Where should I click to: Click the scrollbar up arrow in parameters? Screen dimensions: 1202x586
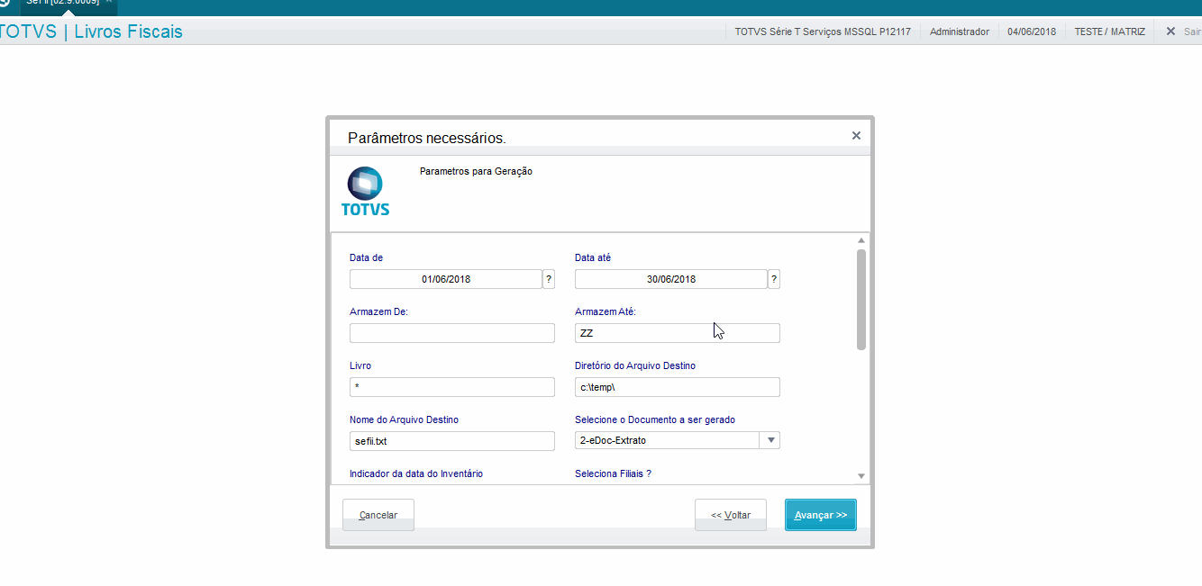click(861, 240)
